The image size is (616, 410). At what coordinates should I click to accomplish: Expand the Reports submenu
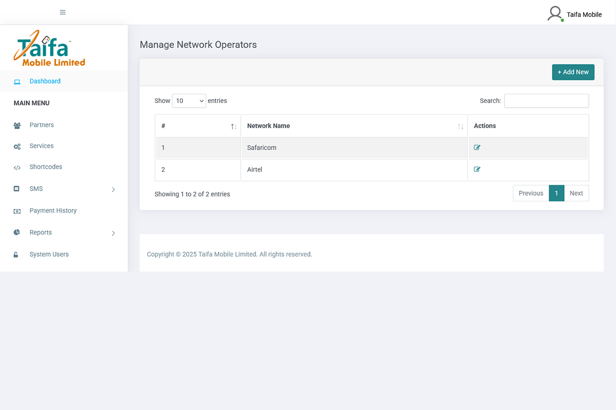click(113, 233)
